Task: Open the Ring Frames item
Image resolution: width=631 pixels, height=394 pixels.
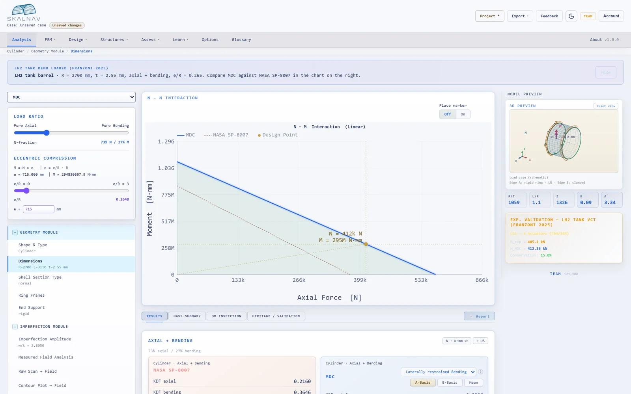Action: (x=71, y=295)
